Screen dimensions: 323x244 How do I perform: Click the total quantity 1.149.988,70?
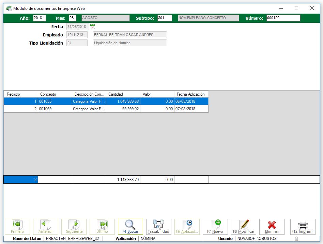pos(123,180)
